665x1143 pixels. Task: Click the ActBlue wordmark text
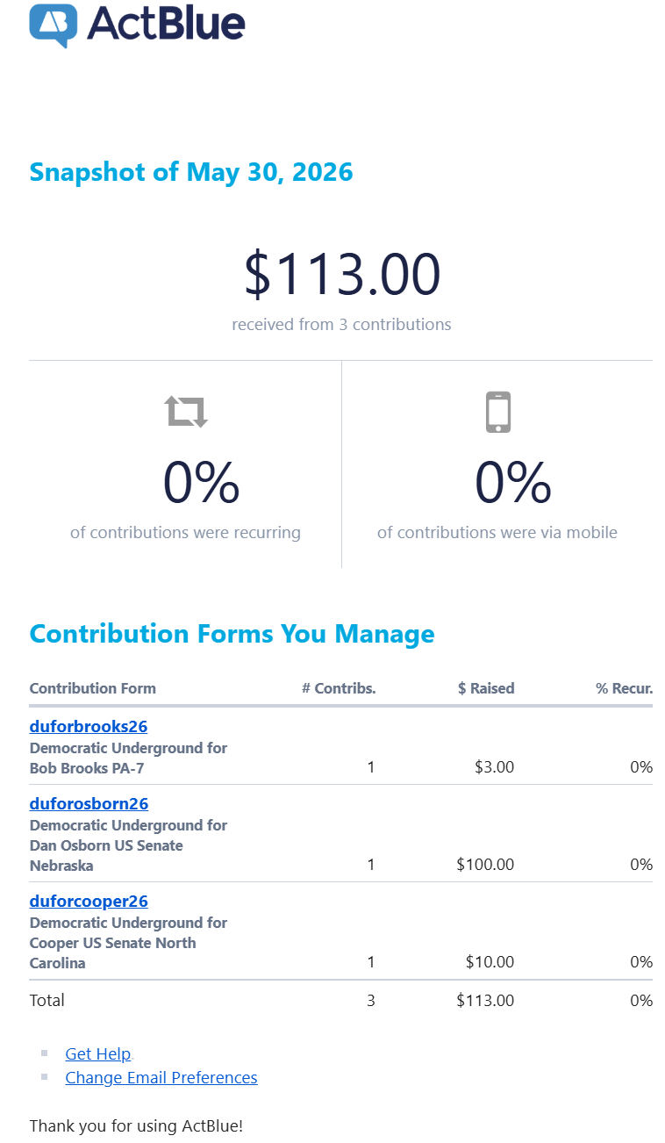(x=166, y=25)
